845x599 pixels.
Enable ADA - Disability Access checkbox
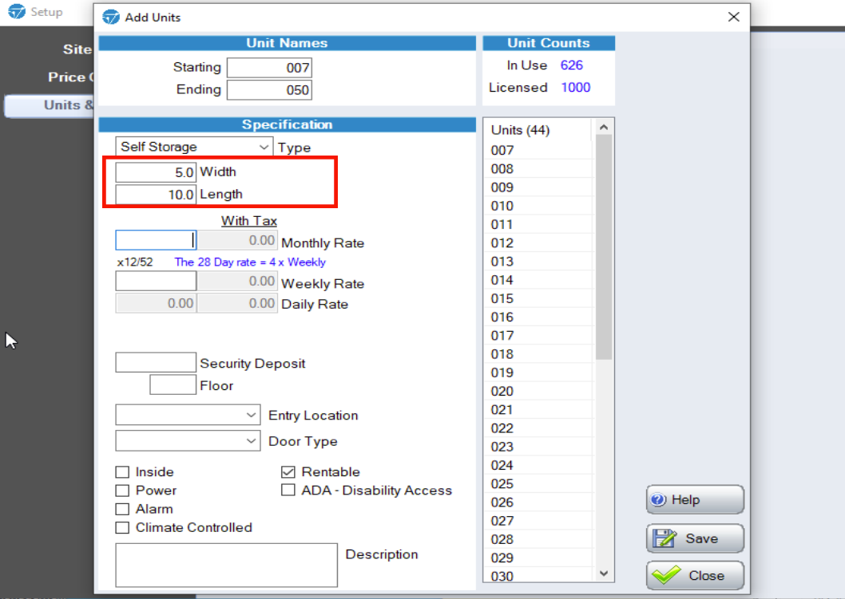point(288,491)
